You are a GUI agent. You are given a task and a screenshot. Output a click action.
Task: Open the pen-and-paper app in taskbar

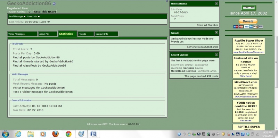tap(81, 134)
